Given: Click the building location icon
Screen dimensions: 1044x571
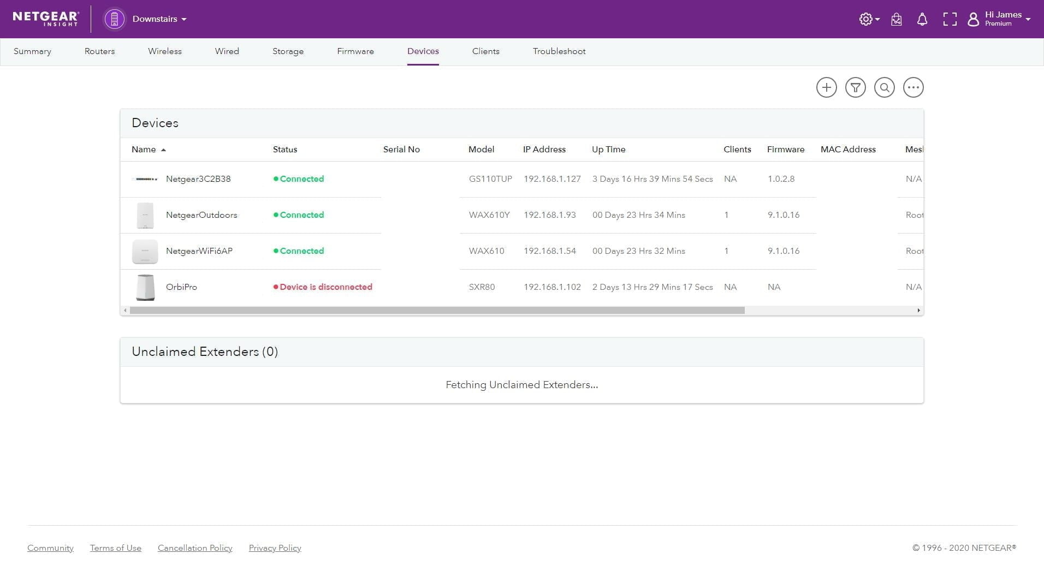Looking at the screenshot, I should tap(114, 19).
